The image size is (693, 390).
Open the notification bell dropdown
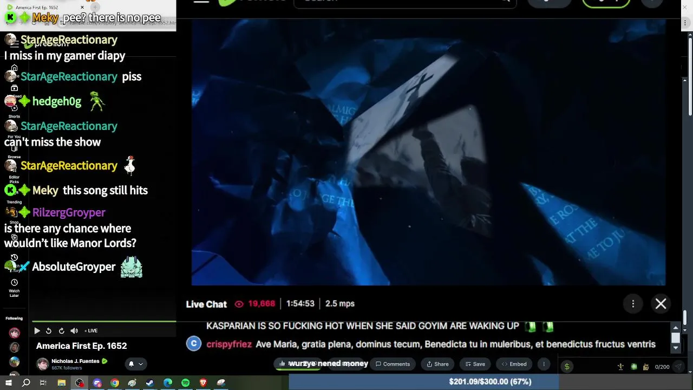[135, 364]
